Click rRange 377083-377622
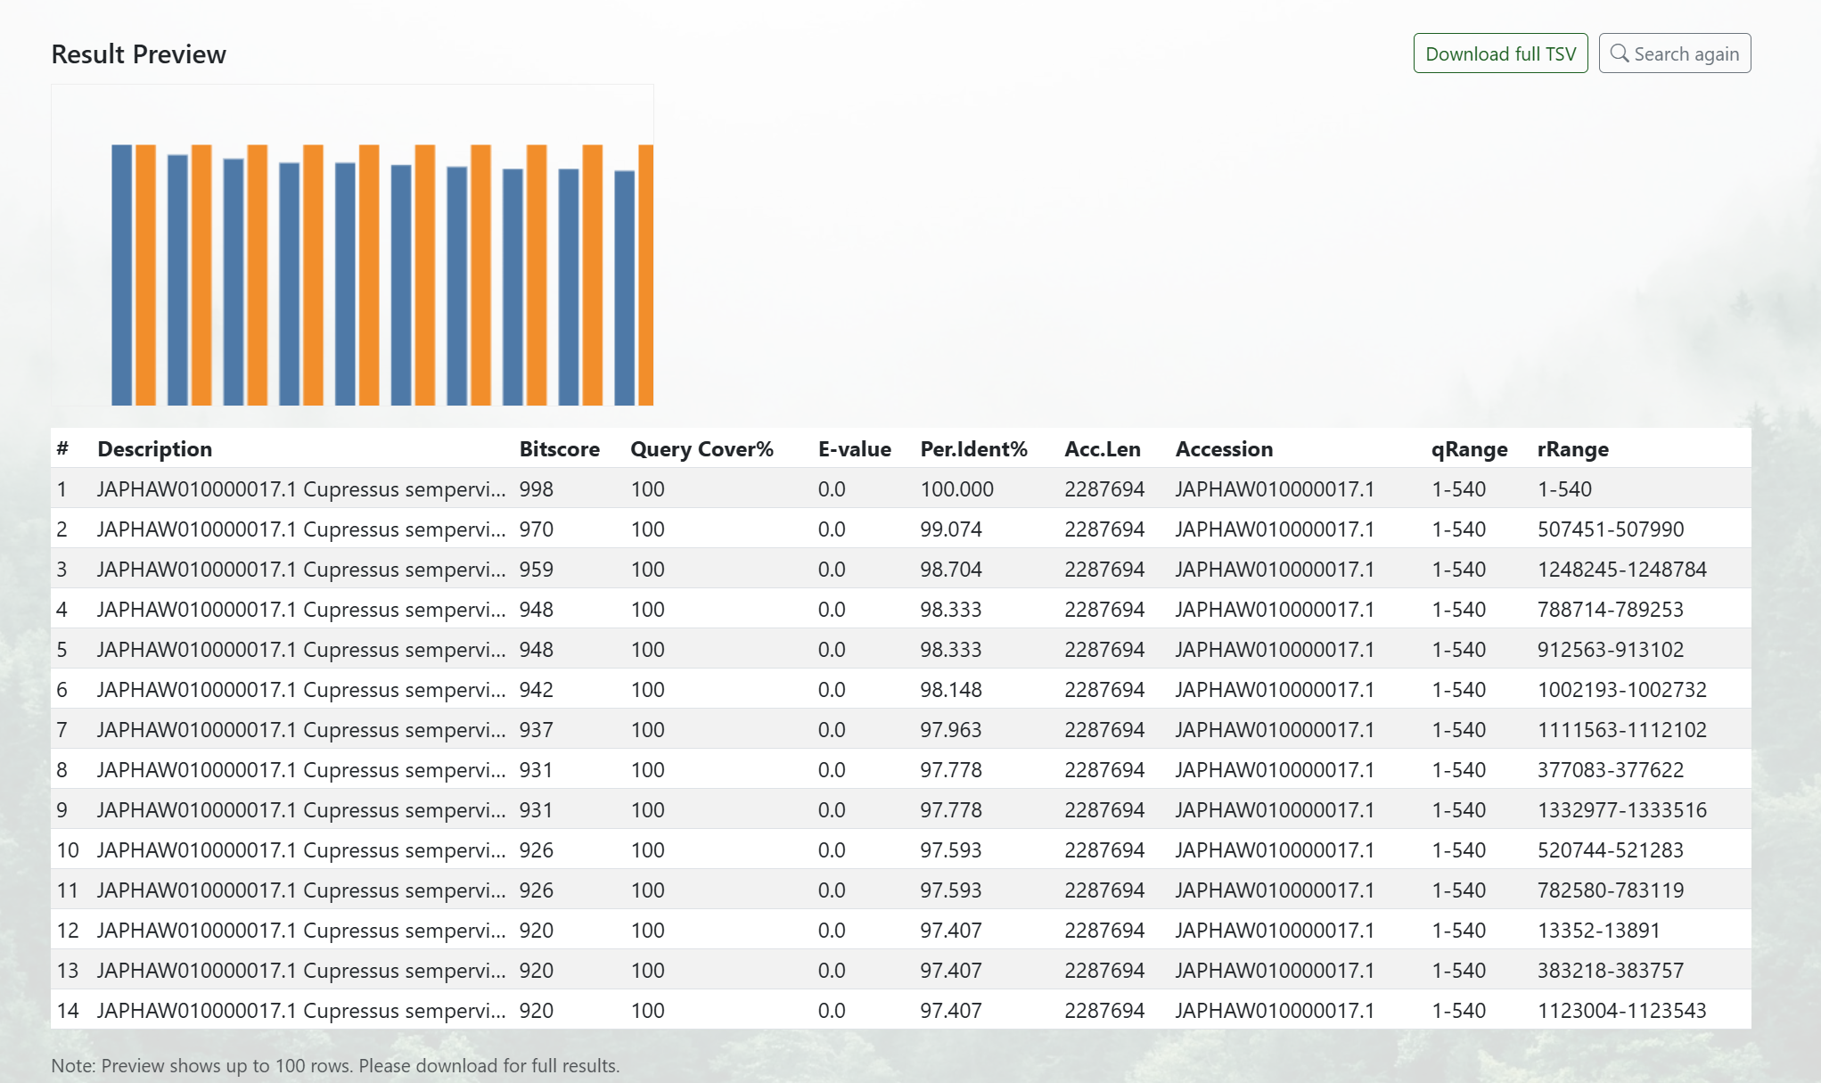Screen dimensions: 1821x1083 pos(1611,770)
